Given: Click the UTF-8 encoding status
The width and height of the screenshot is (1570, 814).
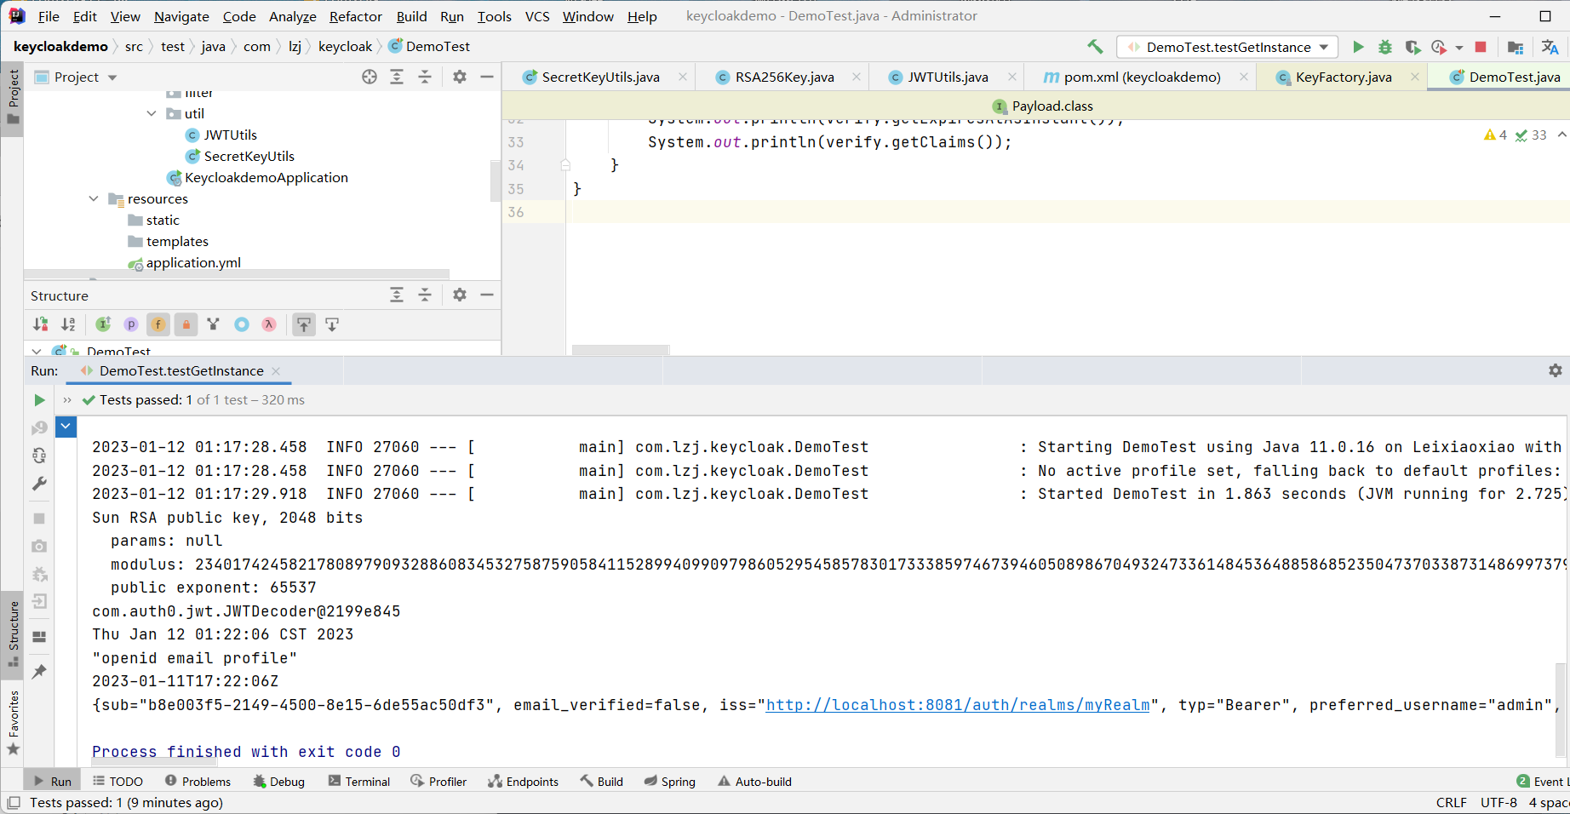Looking at the screenshot, I should click(x=1498, y=803).
